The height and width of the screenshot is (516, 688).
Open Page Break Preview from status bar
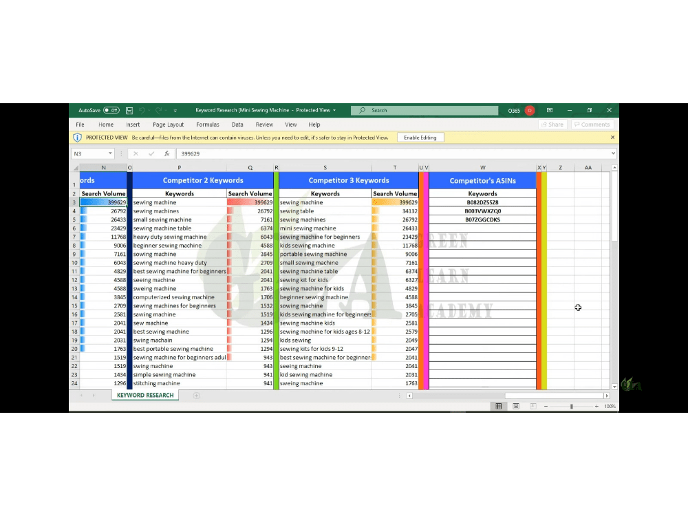click(x=532, y=406)
